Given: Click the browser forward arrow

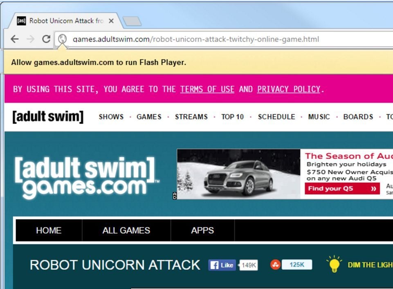Looking at the screenshot, I should click(x=30, y=39).
